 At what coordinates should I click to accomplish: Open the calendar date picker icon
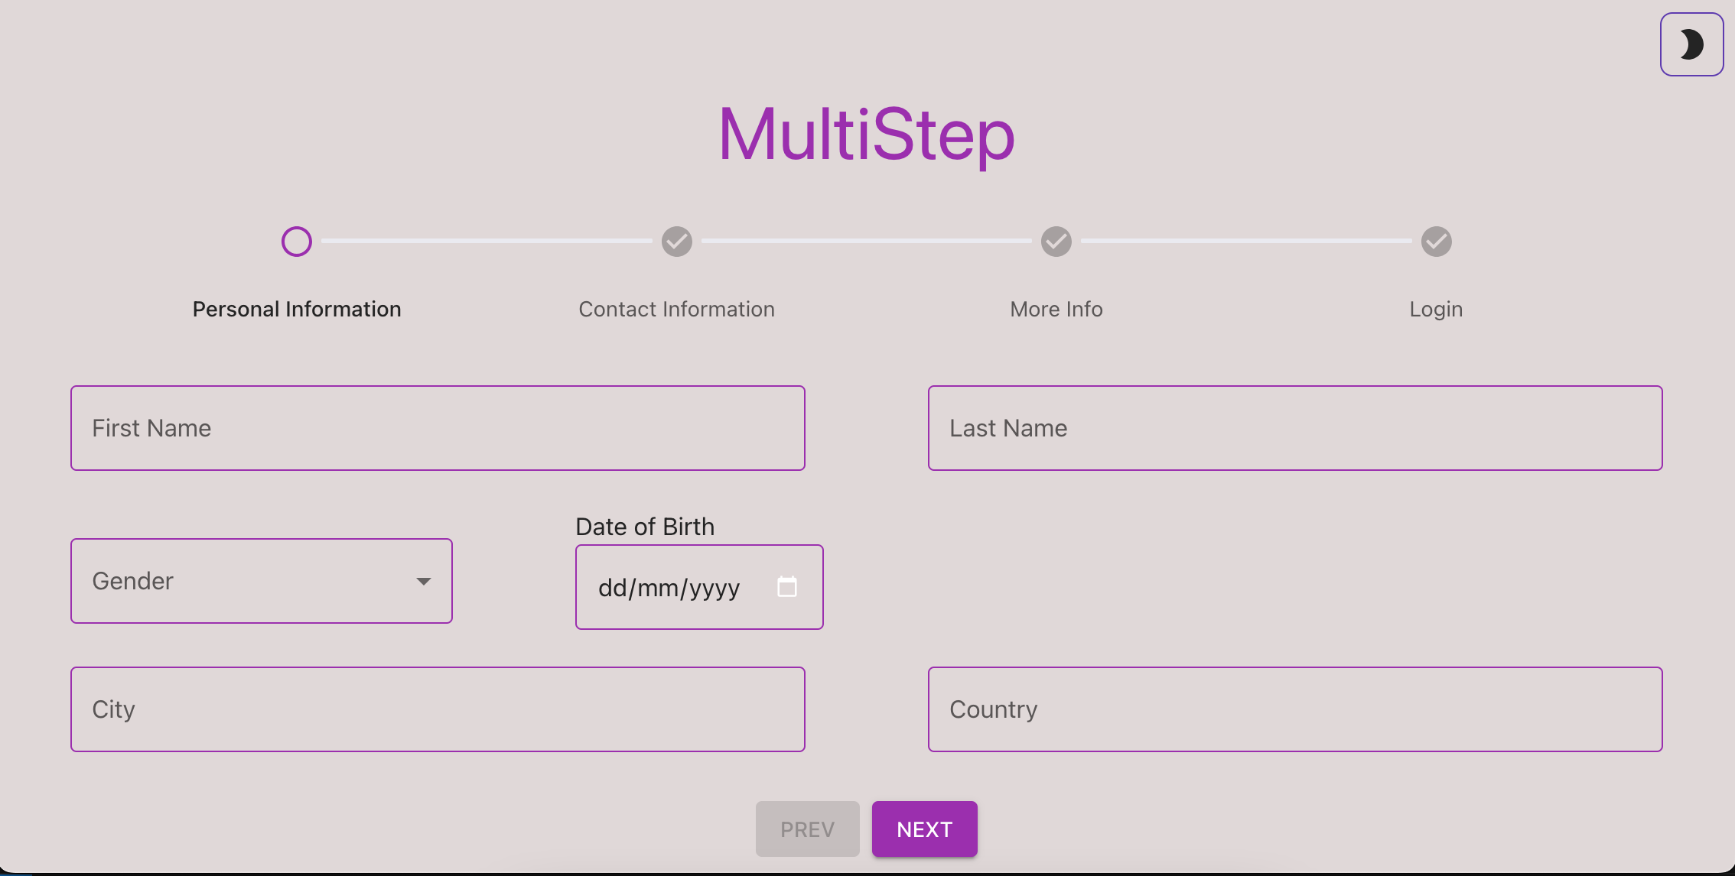click(787, 587)
